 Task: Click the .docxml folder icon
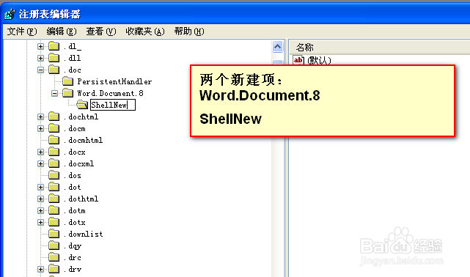54,163
